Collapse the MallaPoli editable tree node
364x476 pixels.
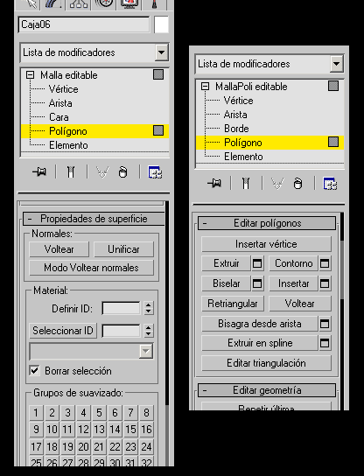[x=206, y=87]
